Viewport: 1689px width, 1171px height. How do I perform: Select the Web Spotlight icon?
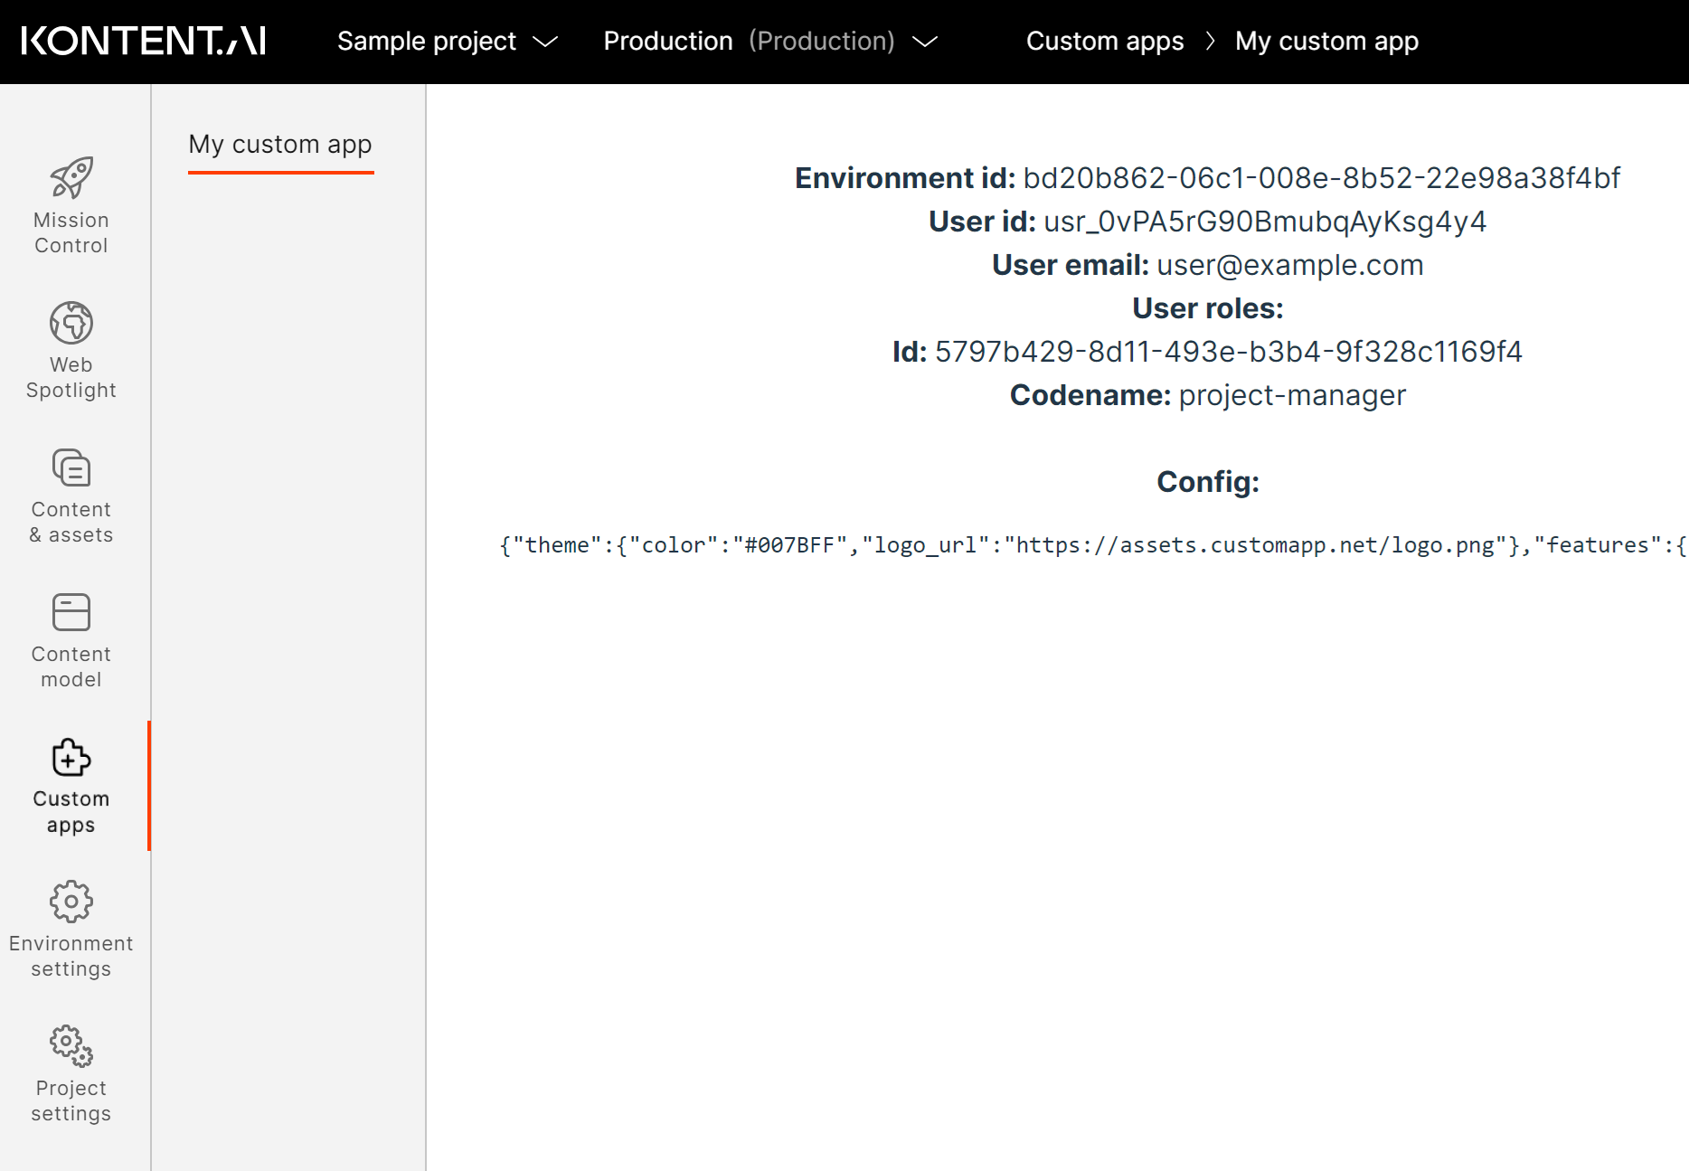point(71,323)
